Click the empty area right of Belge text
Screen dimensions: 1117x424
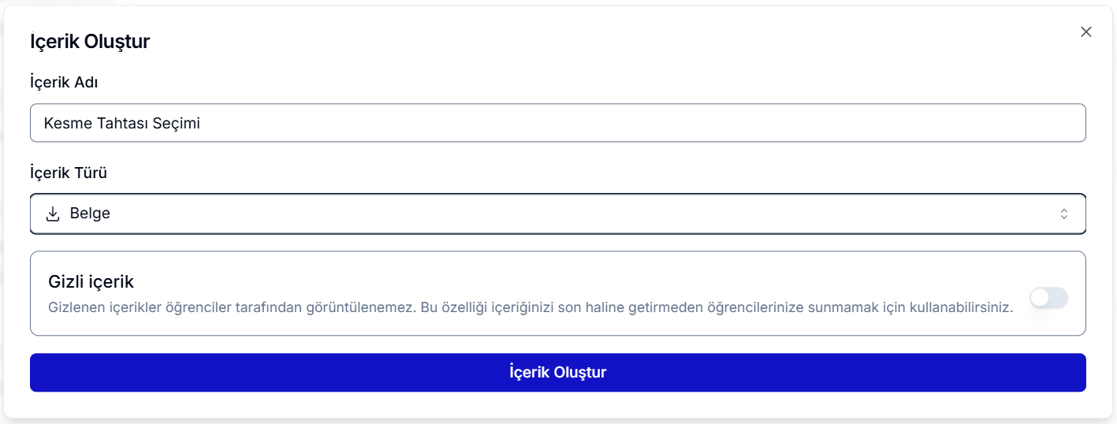pos(552,214)
